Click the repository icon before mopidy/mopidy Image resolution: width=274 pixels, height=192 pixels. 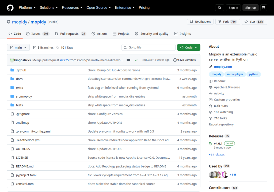click(9, 22)
